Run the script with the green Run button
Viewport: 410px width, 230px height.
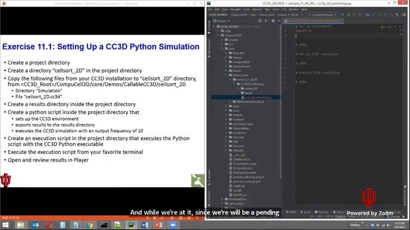[x=343, y=15]
